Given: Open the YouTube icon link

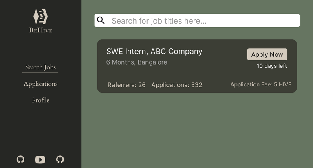Looking at the screenshot, I should (40, 159).
